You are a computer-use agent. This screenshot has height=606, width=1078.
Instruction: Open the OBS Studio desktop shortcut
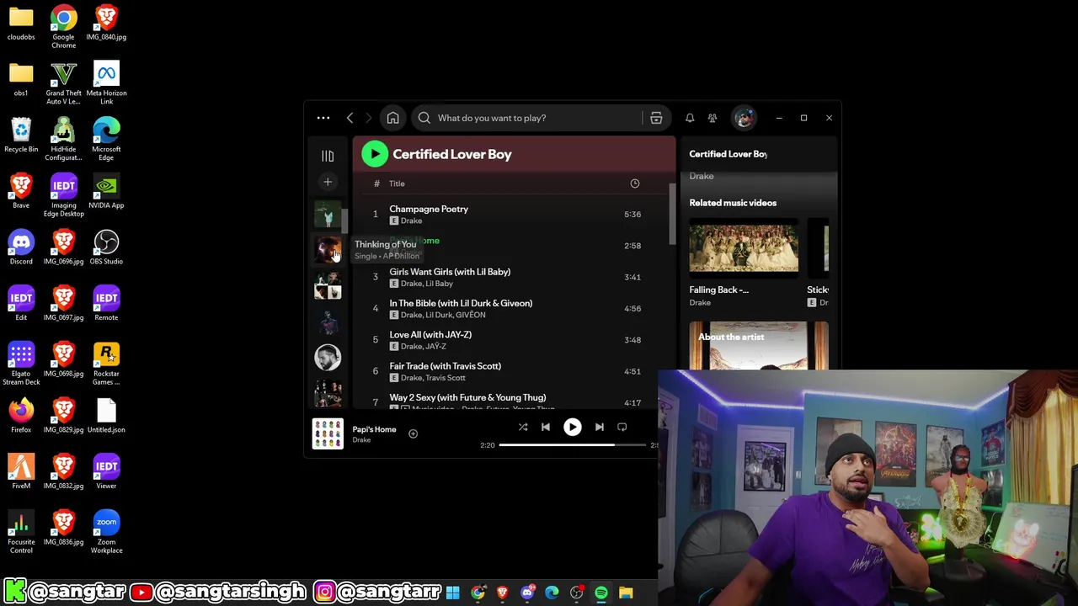(106, 247)
